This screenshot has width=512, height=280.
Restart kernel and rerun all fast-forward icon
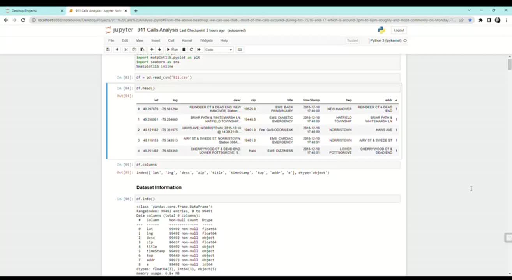pyautogui.click(x=199, y=49)
